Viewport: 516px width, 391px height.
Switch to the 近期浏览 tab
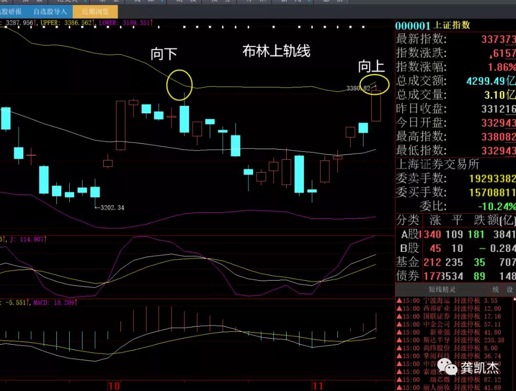95,12
